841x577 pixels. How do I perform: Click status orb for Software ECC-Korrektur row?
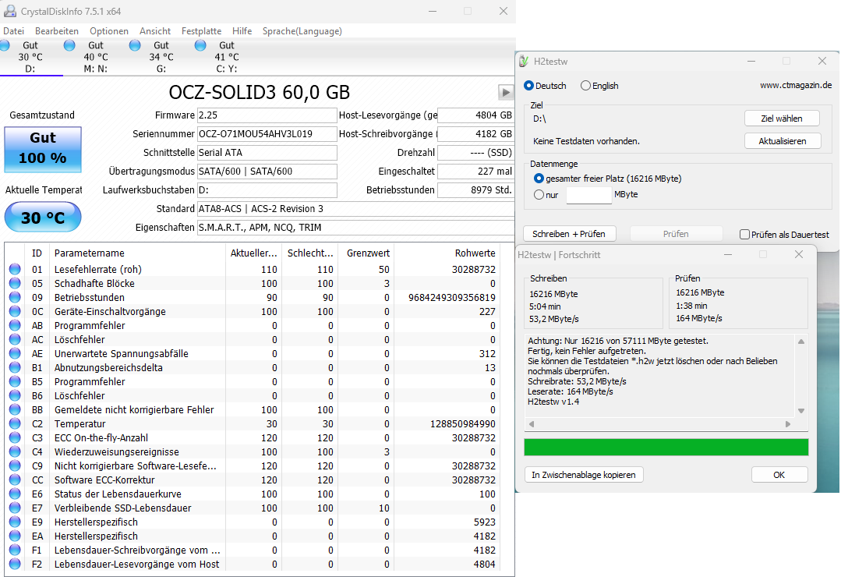[15, 480]
